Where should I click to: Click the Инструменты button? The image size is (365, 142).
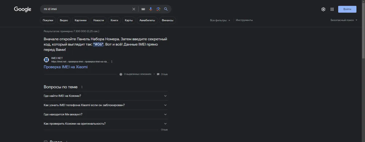[244, 20]
